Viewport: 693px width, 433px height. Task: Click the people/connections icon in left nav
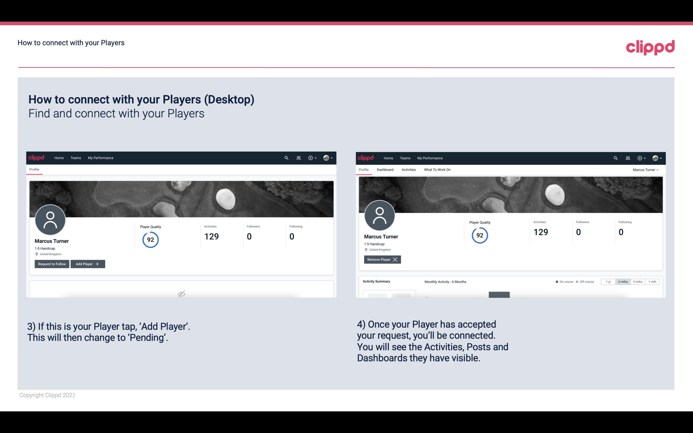298,158
